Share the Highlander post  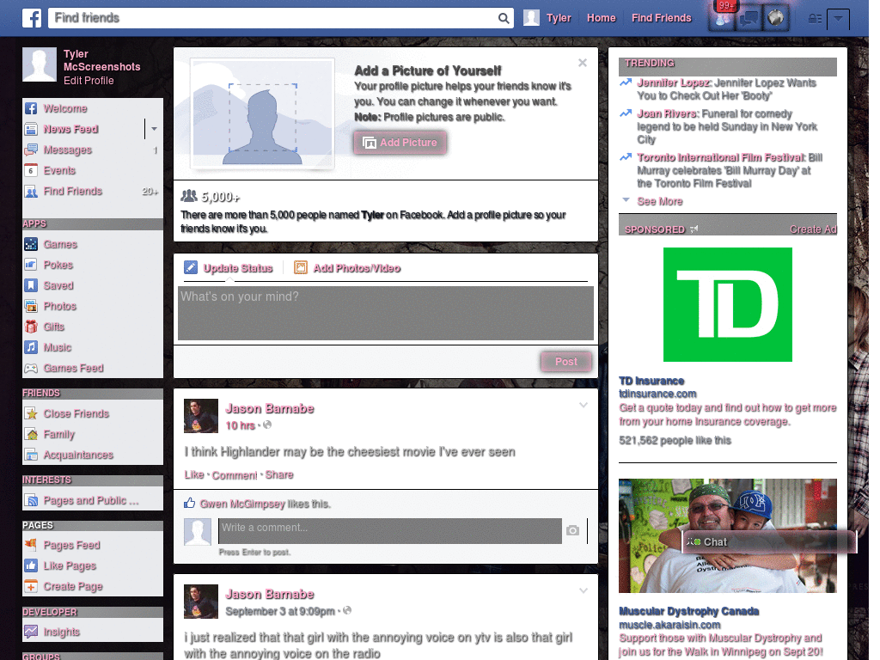279,474
